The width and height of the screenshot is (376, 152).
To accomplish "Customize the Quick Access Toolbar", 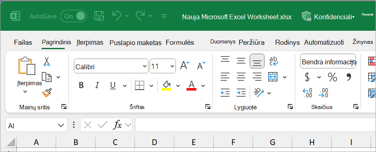I will 164,16.
